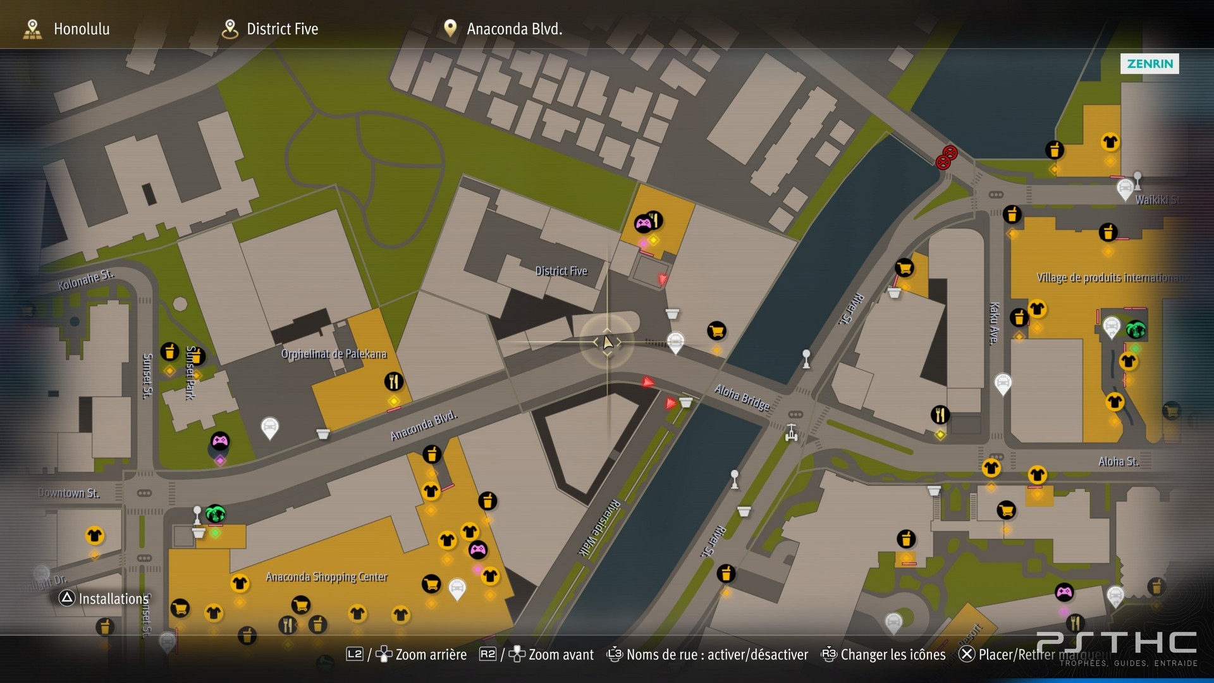Click the gamepad and restaurant icons above District Five

pyautogui.click(x=649, y=221)
